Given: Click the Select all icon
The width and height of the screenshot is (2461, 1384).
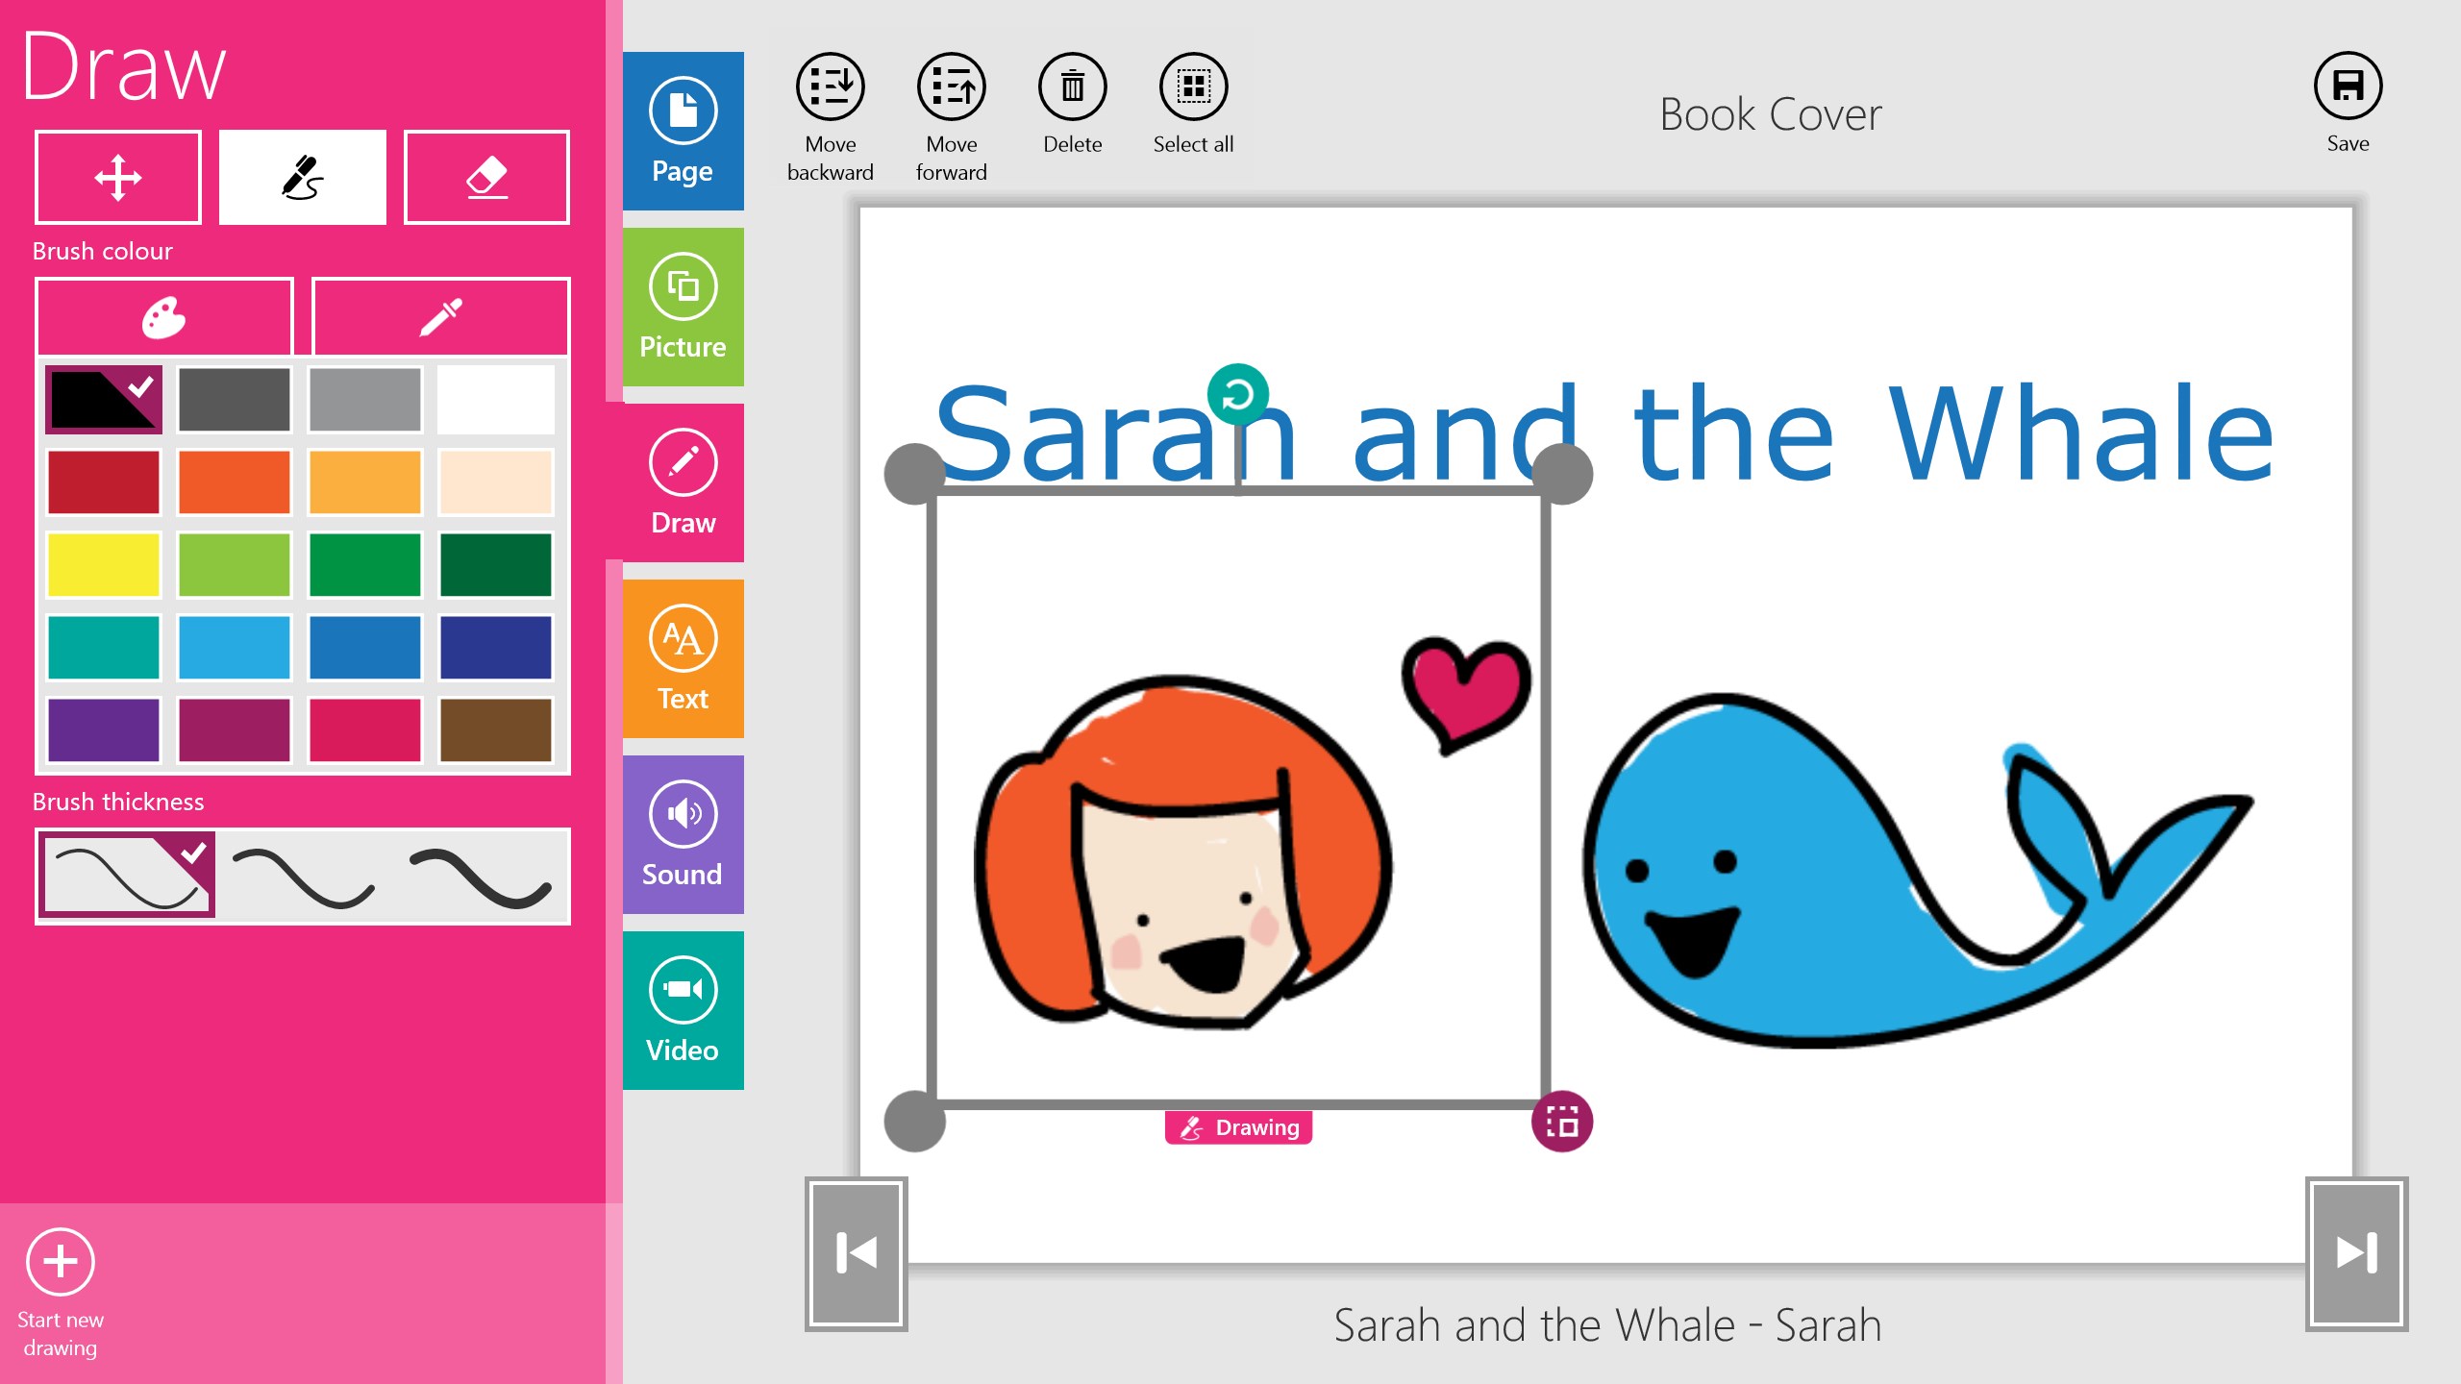Looking at the screenshot, I should tap(1193, 87).
